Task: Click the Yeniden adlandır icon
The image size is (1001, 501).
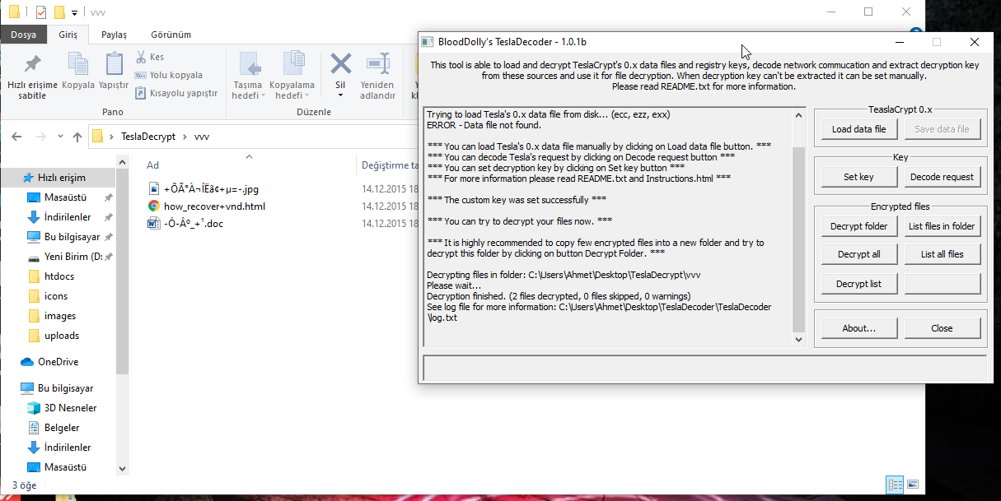Action: pyautogui.click(x=378, y=63)
